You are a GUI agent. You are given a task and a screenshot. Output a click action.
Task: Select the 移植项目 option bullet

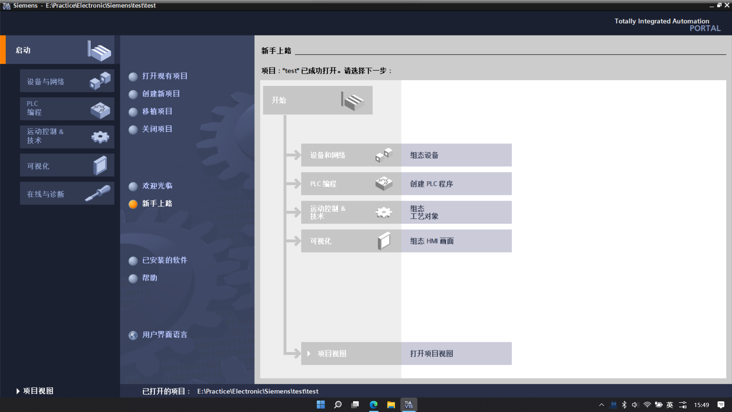click(x=133, y=112)
